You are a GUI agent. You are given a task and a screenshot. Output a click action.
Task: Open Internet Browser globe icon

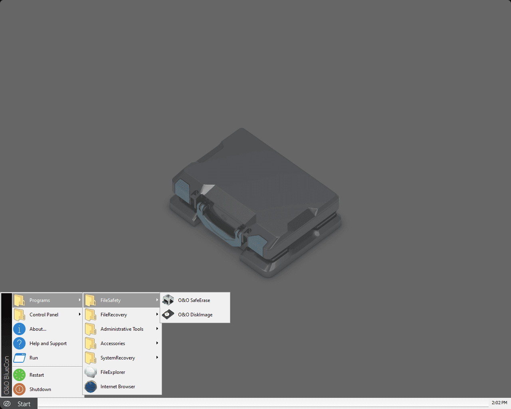91,387
